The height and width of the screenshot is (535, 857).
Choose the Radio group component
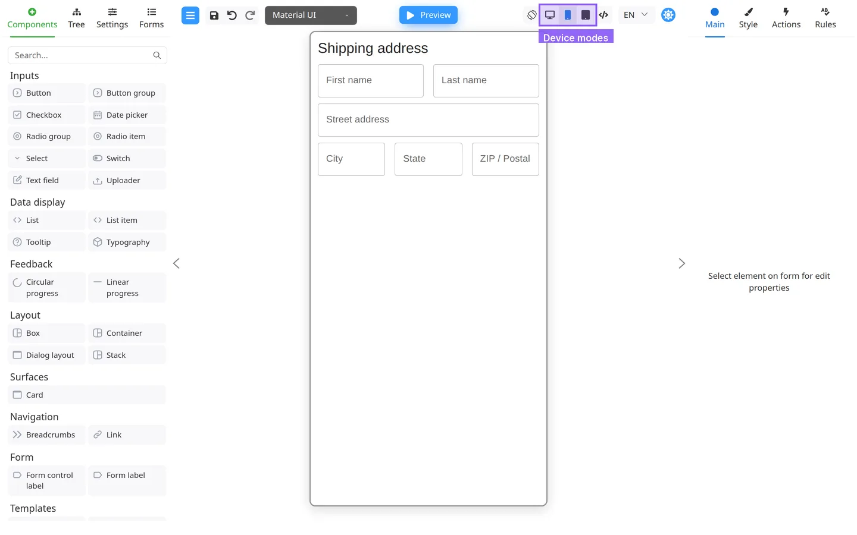click(47, 137)
